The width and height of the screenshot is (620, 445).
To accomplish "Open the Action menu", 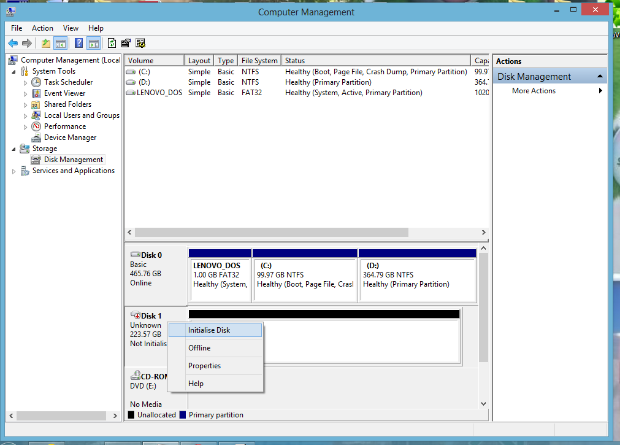I will 42,28.
